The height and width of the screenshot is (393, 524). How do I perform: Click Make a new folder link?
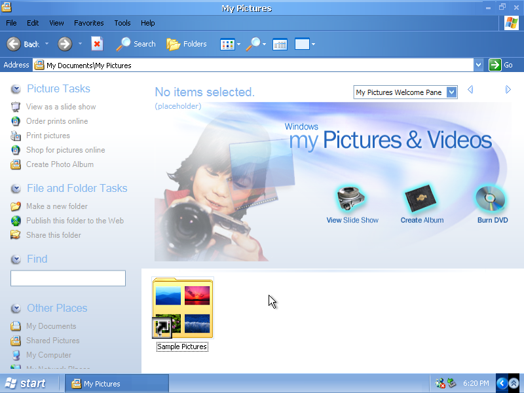56,206
